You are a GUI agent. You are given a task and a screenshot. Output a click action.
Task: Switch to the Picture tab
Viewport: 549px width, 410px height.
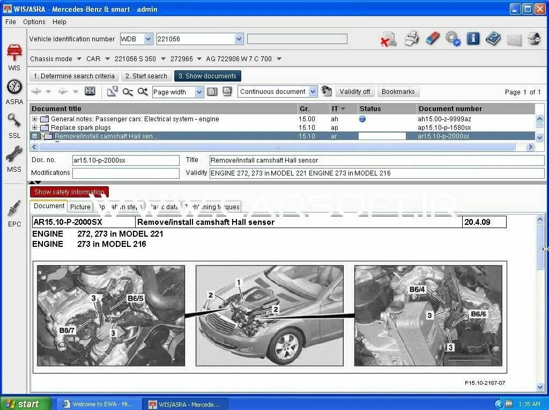point(80,207)
